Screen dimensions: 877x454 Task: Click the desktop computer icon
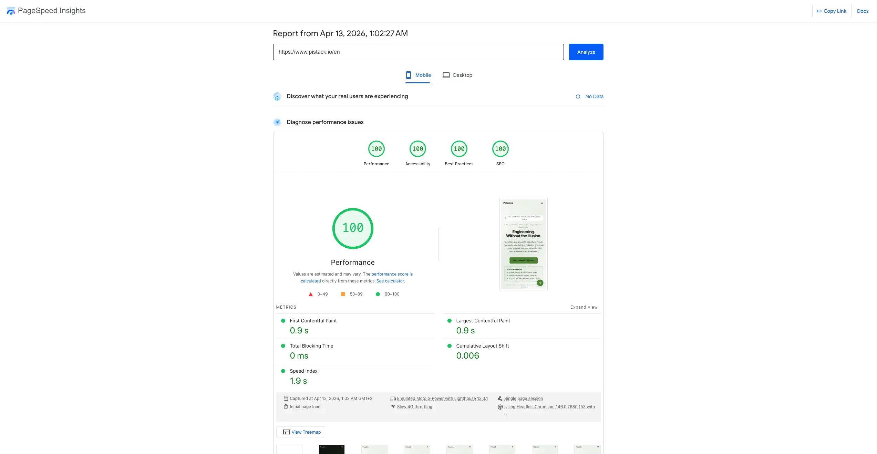(446, 75)
